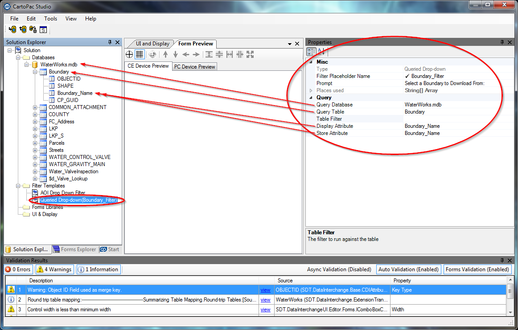Screen dimensions: 518x330
Task: Toggle the 1 Information filter
Action: point(98,269)
